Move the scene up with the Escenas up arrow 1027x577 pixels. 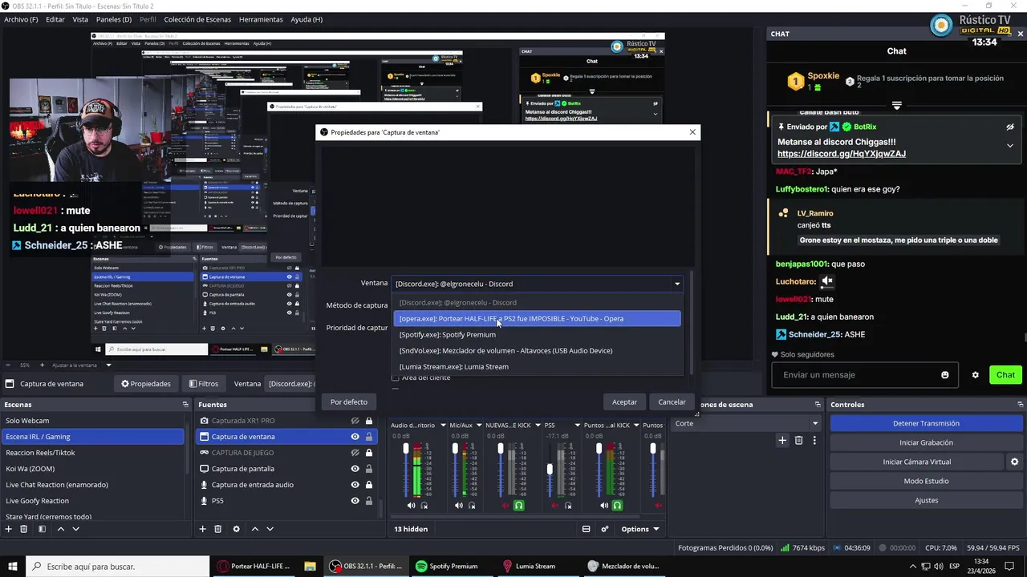(60, 529)
